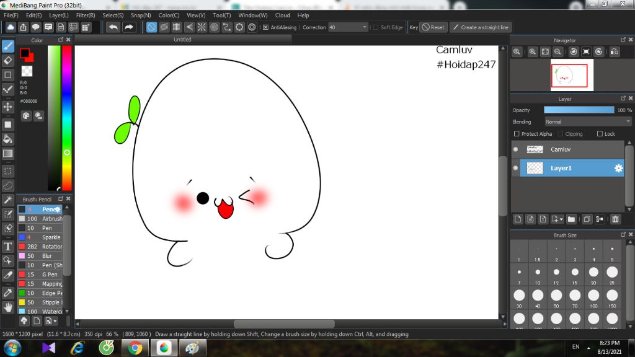Select the Eraser tool in left toolbar
The width and height of the screenshot is (635, 357).
click(x=8, y=60)
